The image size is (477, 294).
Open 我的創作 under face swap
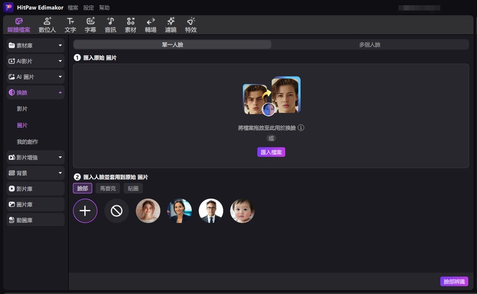tap(27, 142)
